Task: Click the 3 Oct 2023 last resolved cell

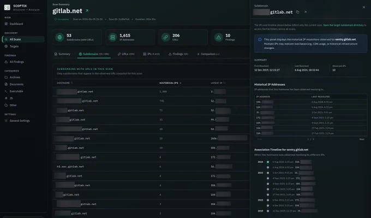Action: pos(321,113)
